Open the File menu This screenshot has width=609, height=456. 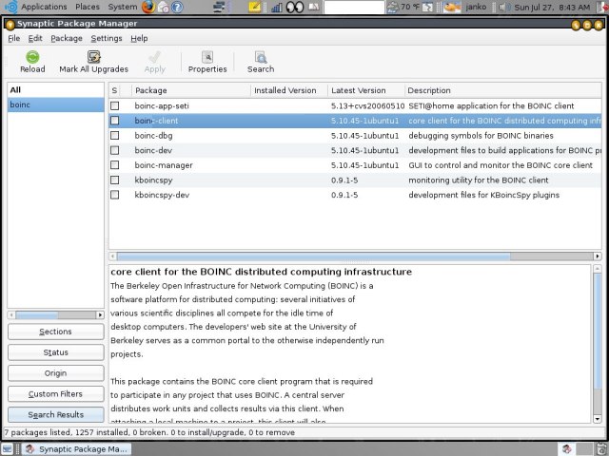coord(14,38)
